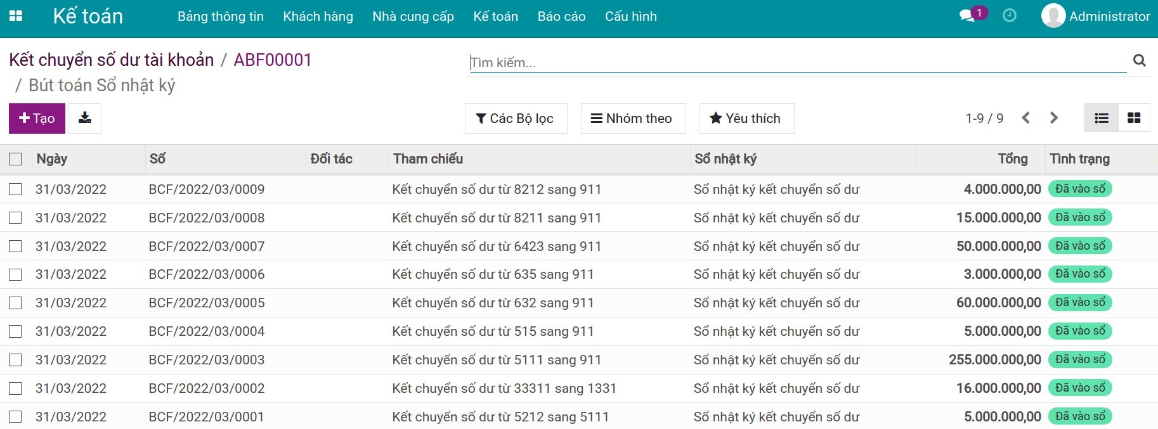Select checkbox for entry BCF/2022/03/0005

(16, 303)
